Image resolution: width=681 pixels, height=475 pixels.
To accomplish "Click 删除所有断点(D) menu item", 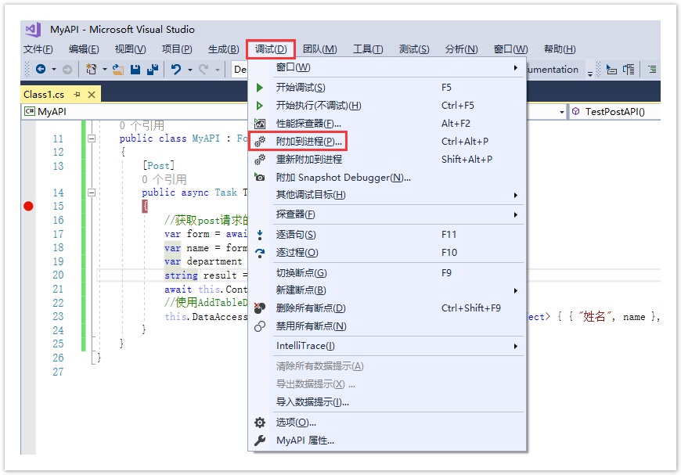I will (x=310, y=308).
